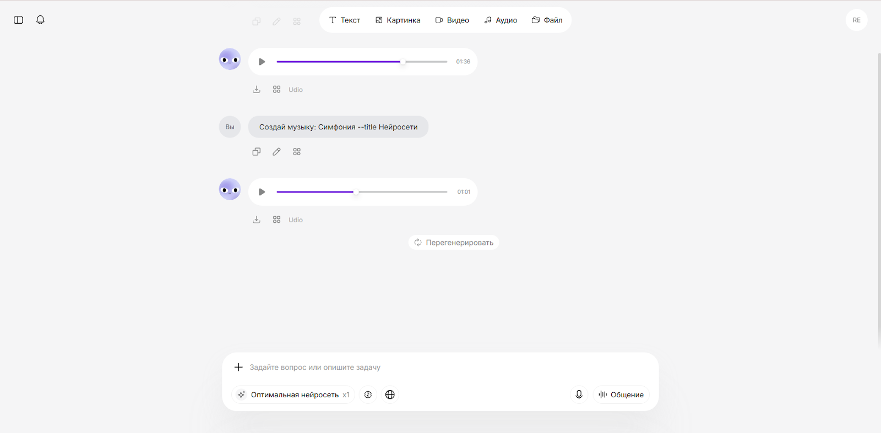Image resolution: width=881 pixels, height=433 pixels.
Task: Toggle the sidebar panel icon
Action: pyautogui.click(x=18, y=20)
